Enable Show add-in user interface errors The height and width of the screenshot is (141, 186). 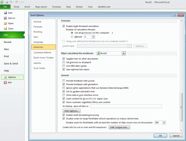click(64, 95)
